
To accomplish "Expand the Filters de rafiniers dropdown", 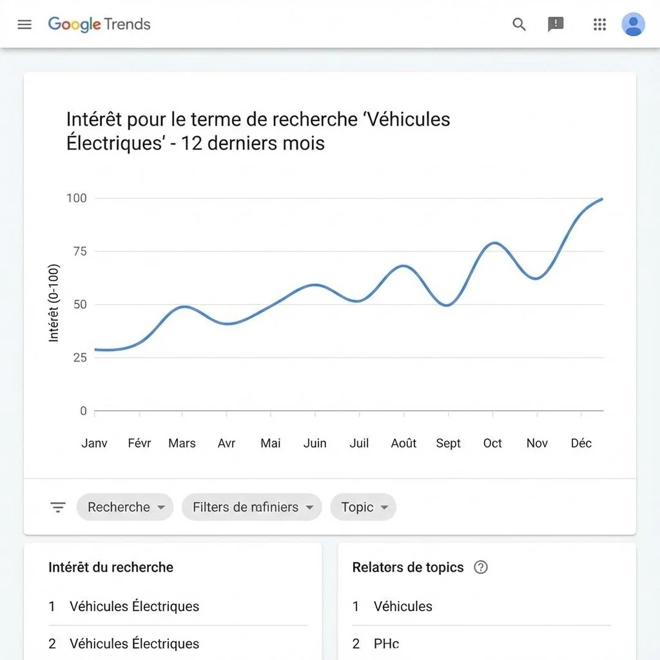I will (x=251, y=507).
